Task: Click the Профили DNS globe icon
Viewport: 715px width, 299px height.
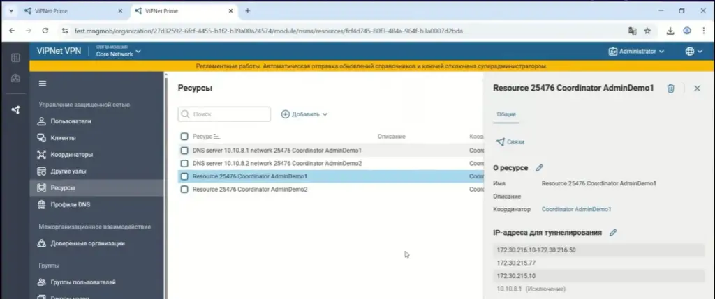Action: [41, 204]
